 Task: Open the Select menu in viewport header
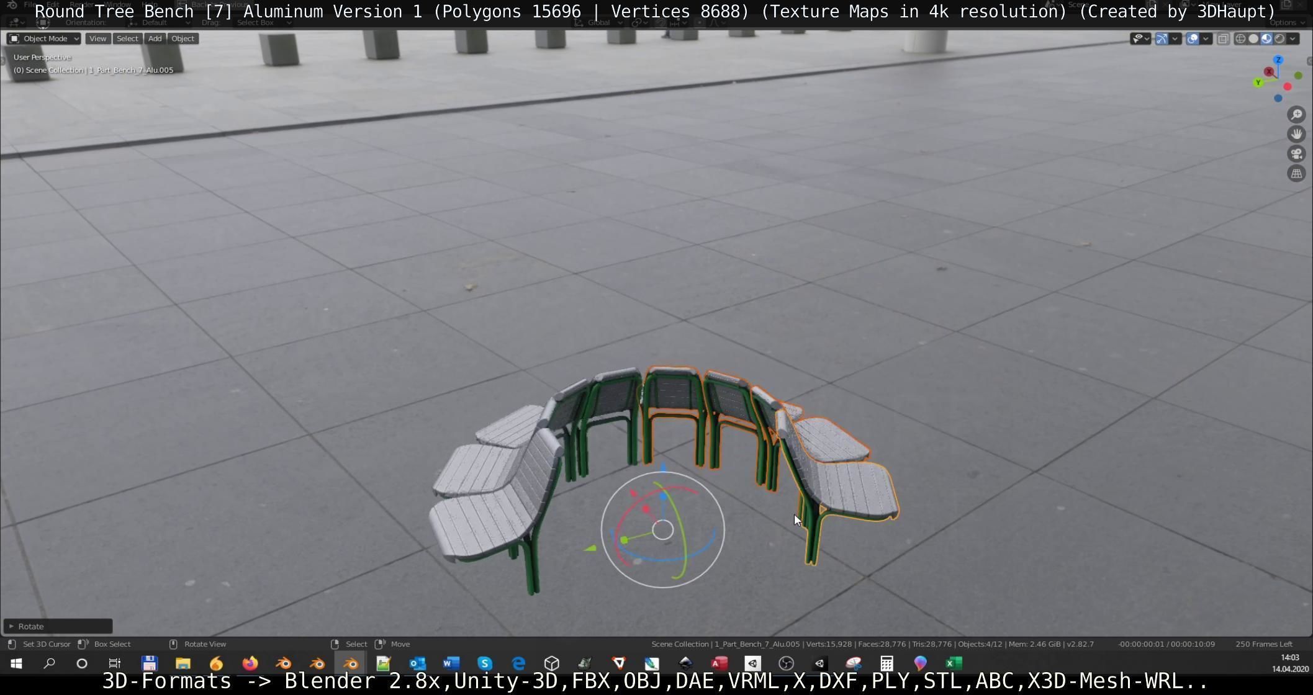coord(127,38)
